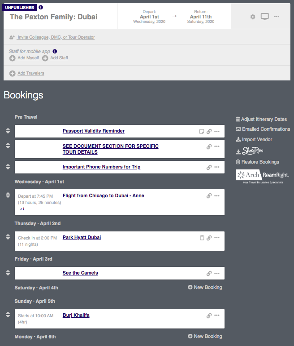This screenshot has width=294, height=346.
Task: Open SEE DOCUMENT SECTION FOR SPECIFIC TOUR DETAILS
Action: pyautogui.click(x=110, y=149)
